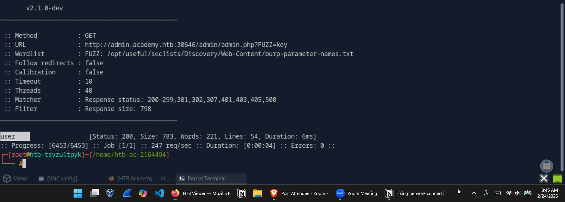
Task: Open the Parrot Menu launcher
Action: tap(15, 179)
